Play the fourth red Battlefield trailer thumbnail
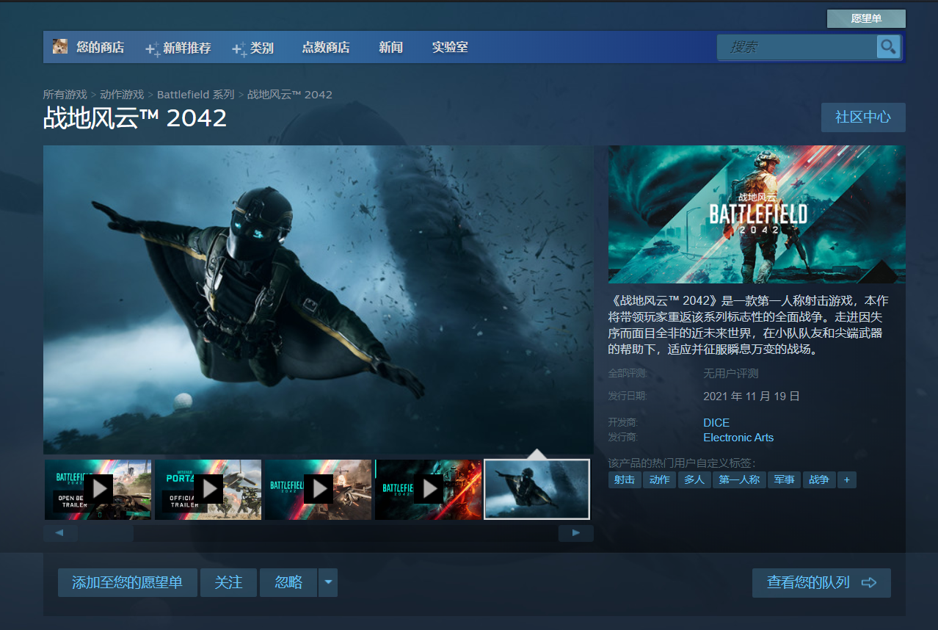 [x=429, y=489]
